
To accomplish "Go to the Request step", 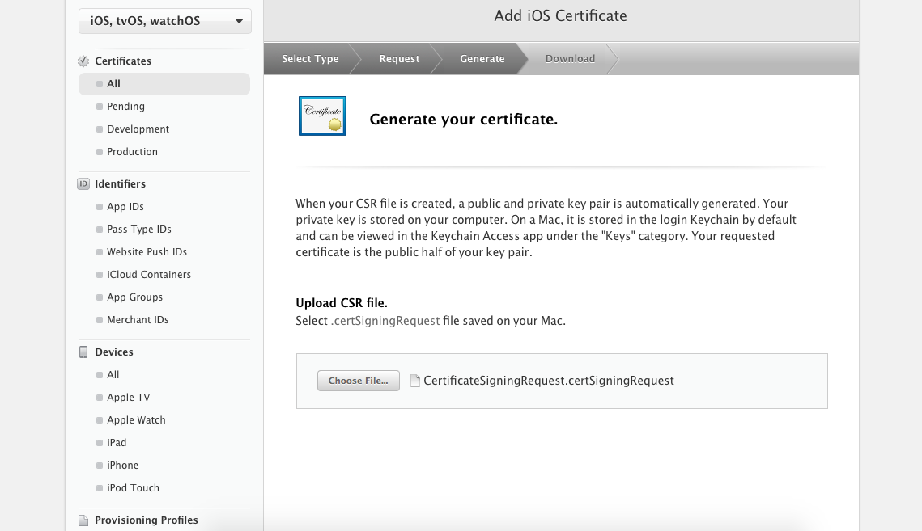I will coord(399,59).
